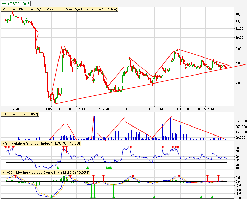The width and height of the screenshot is (247, 200).
Task: Click the rightmost red sell marker in RSI
Action: 178,148
